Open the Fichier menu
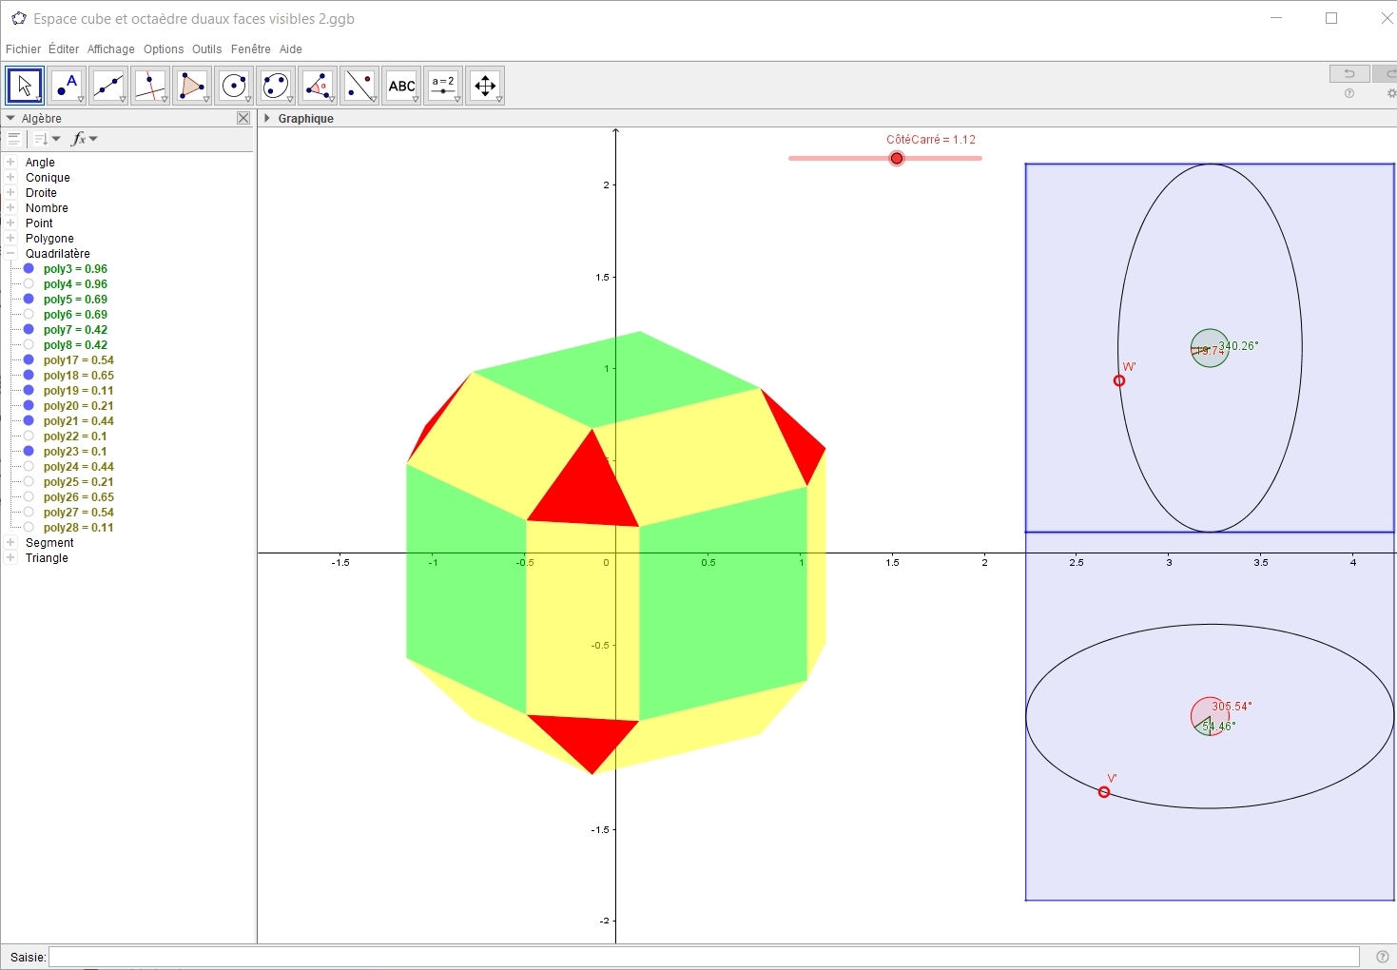Image resolution: width=1397 pixels, height=970 pixels. click(24, 49)
